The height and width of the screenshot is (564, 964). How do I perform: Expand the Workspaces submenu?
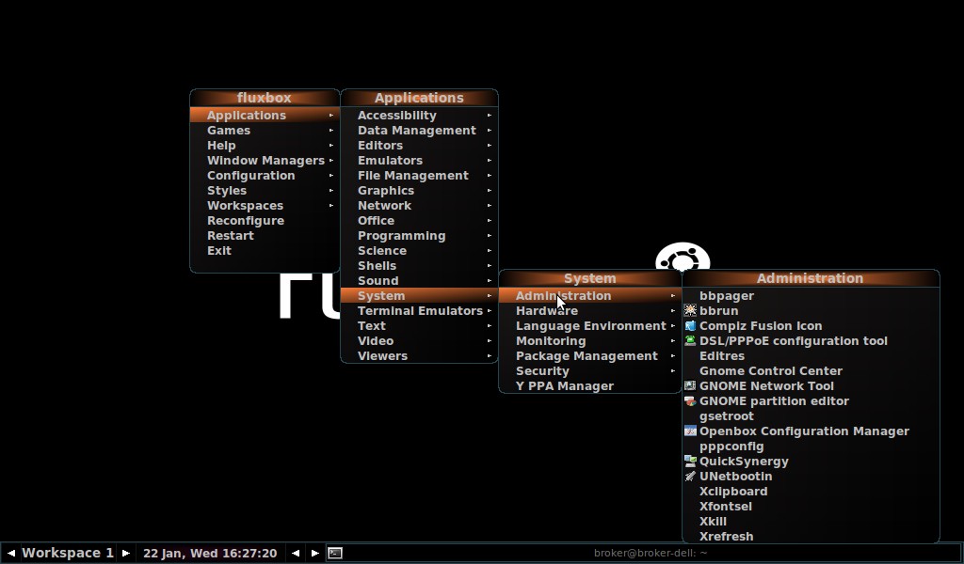pos(265,206)
